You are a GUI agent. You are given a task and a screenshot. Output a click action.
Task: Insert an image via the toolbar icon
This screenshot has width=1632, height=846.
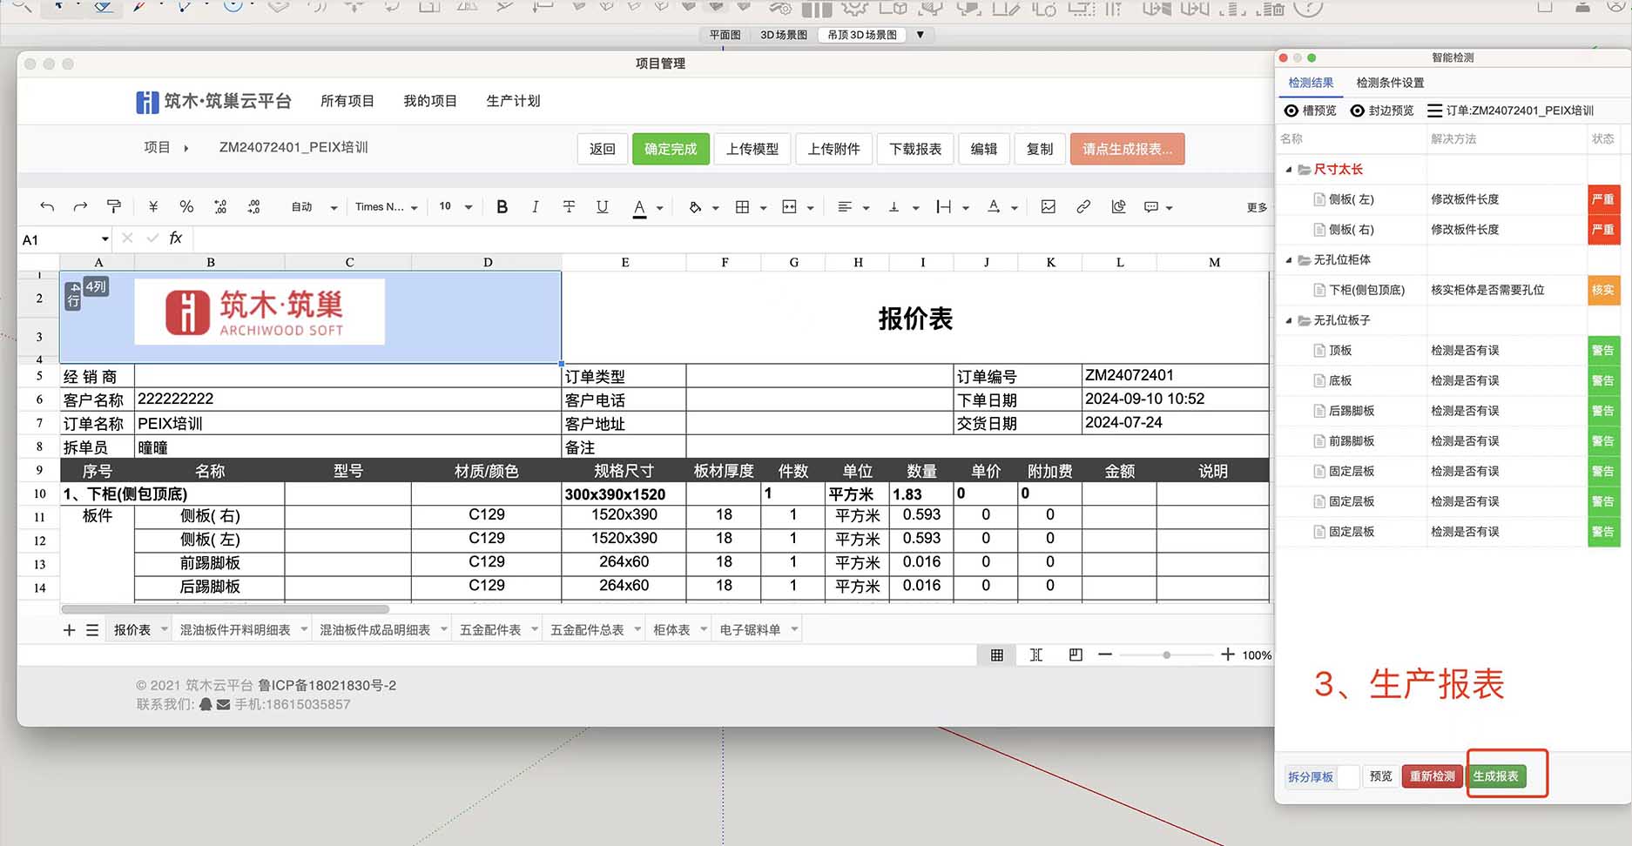pos(1048,207)
